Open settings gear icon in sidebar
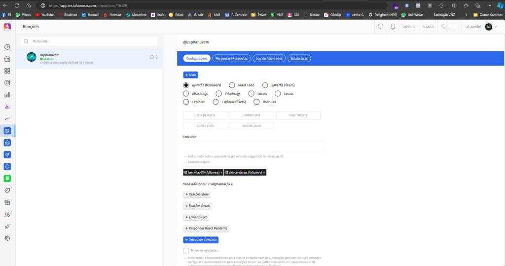The height and width of the screenshot is (266, 505). click(x=7, y=238)
